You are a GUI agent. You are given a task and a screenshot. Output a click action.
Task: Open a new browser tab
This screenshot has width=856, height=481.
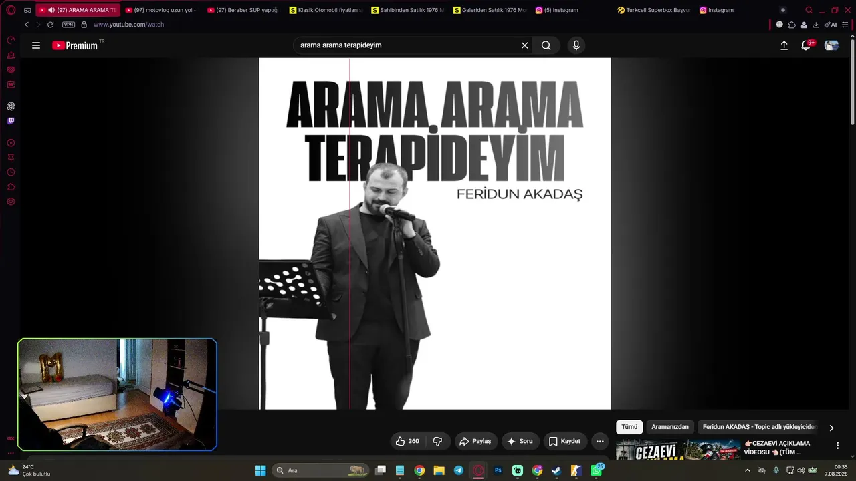(783, 10)
